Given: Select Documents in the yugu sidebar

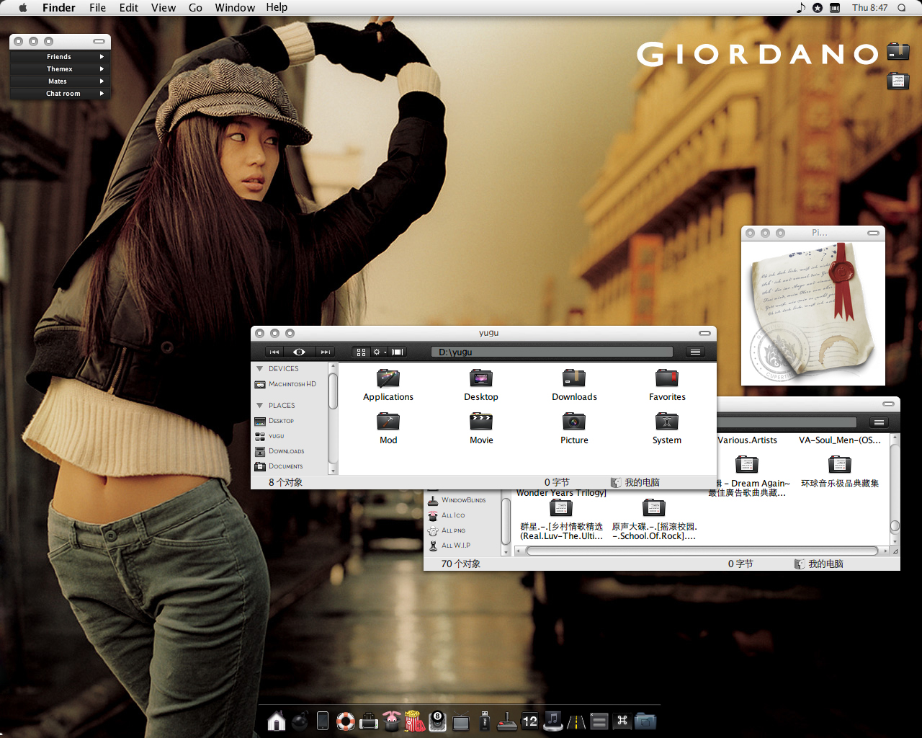Looking at the screenshot, I should click(x=279, y=466).
